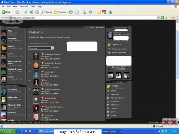Open the Forum link in system panel
This screenshot has height=134, width=179.
(x=114, y=108)
